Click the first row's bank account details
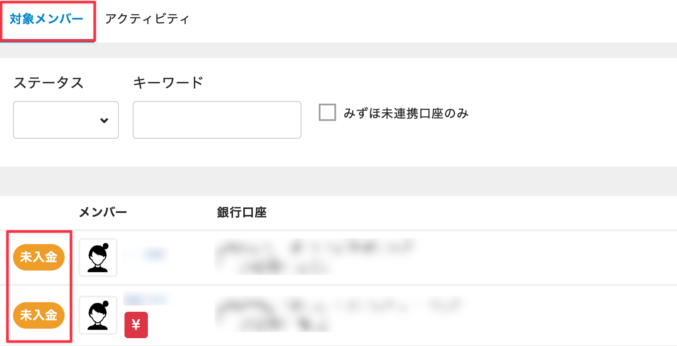 click(312, 257)
